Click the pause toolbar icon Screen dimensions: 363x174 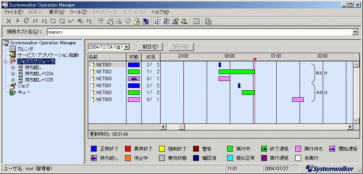click(x=36, y=22)
